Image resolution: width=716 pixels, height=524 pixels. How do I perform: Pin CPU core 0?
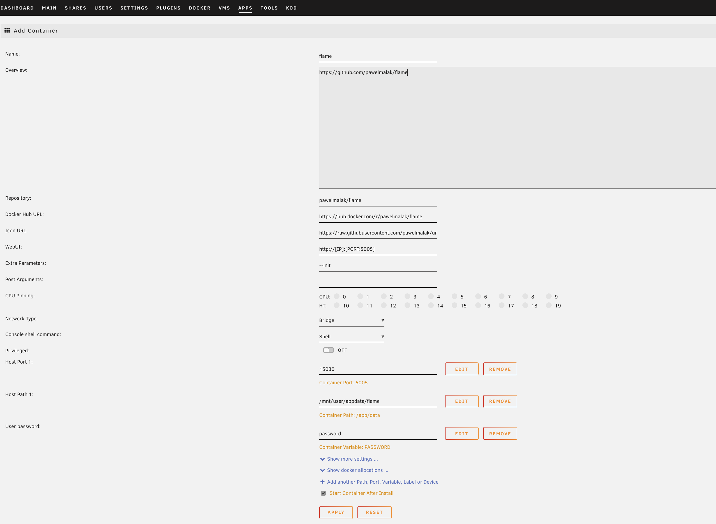click(x=337, y=296)
